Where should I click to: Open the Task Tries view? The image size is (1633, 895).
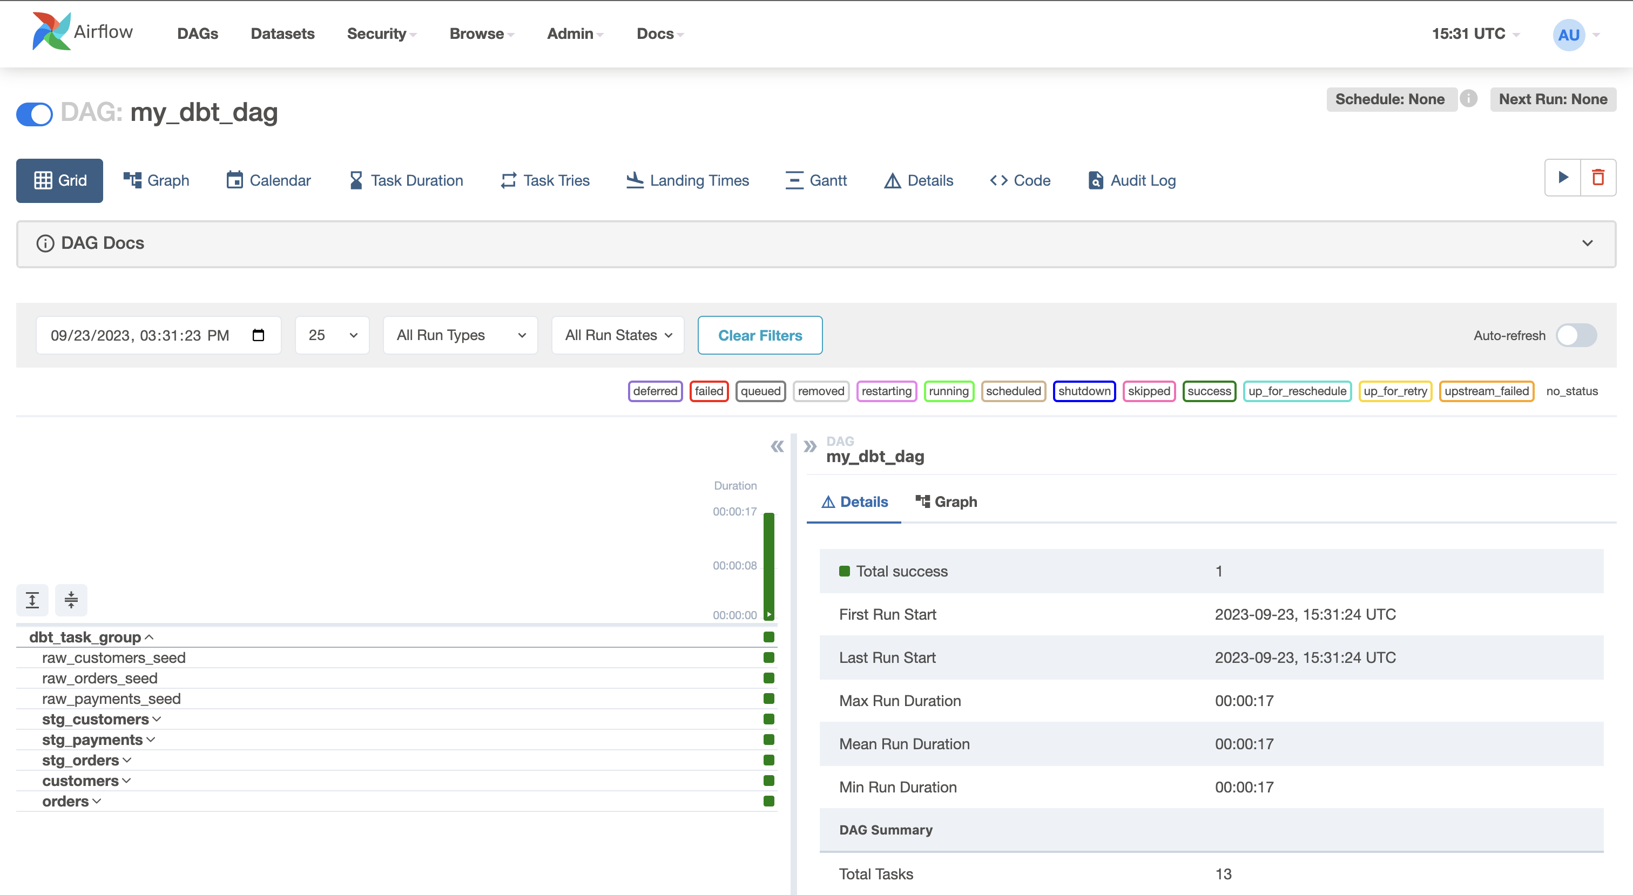tap(544, 180)
